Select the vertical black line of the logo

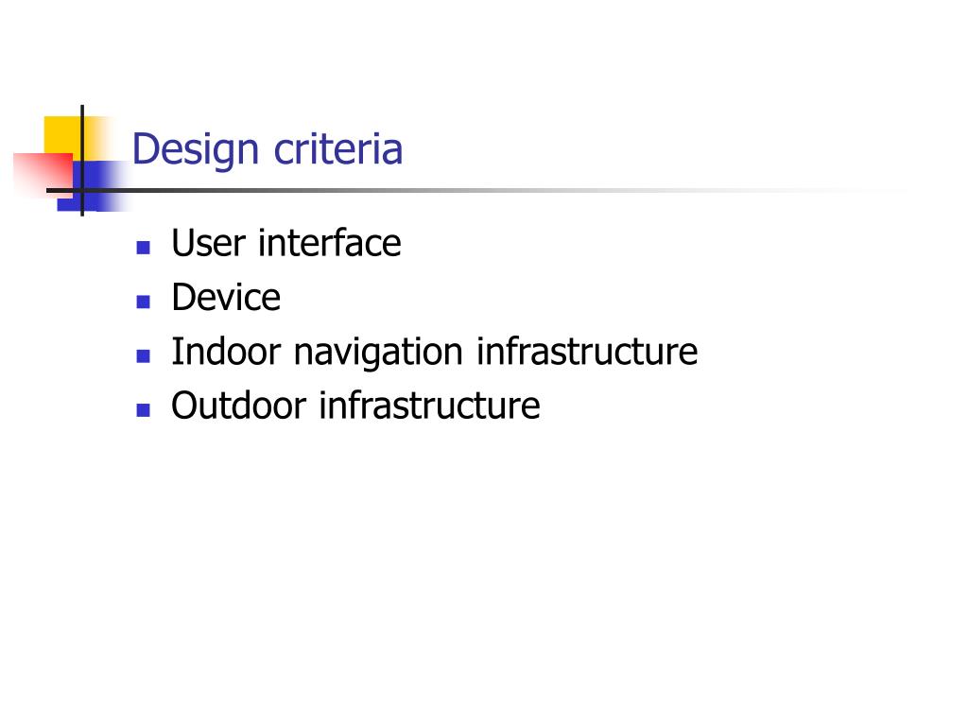82,161
